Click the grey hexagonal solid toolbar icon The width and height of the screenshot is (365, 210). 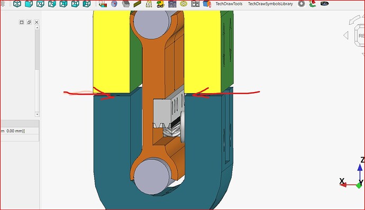click(126, 4)
